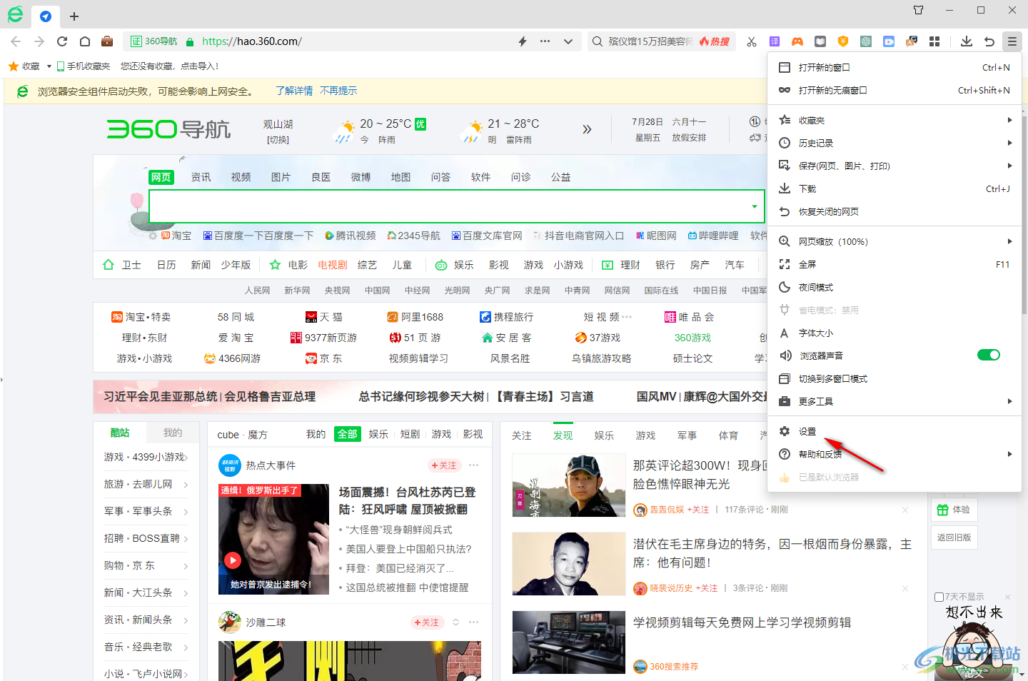
Task: Switch to 资讯 search tab
Action: tap(201, 177)
